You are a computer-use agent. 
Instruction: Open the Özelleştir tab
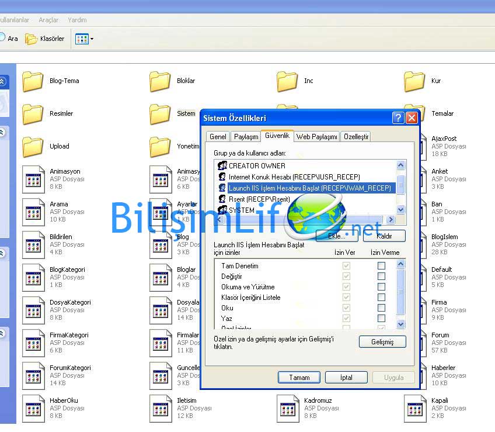pyautogui.click(x=356, y=137)
